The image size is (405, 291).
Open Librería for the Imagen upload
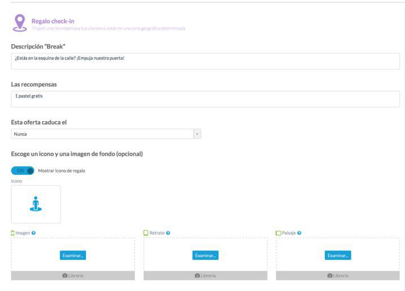(x=73, y=276)
